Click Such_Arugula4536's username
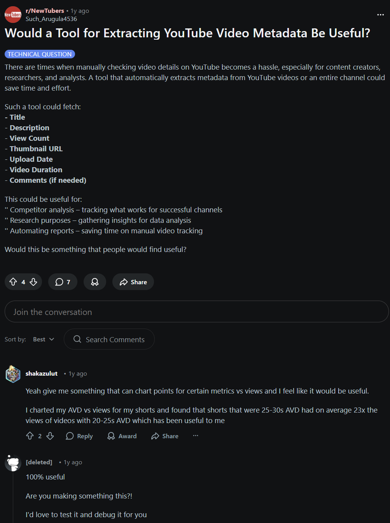This screenshot has height=523, width=390. pyautogui.click(x=51, y=19)
